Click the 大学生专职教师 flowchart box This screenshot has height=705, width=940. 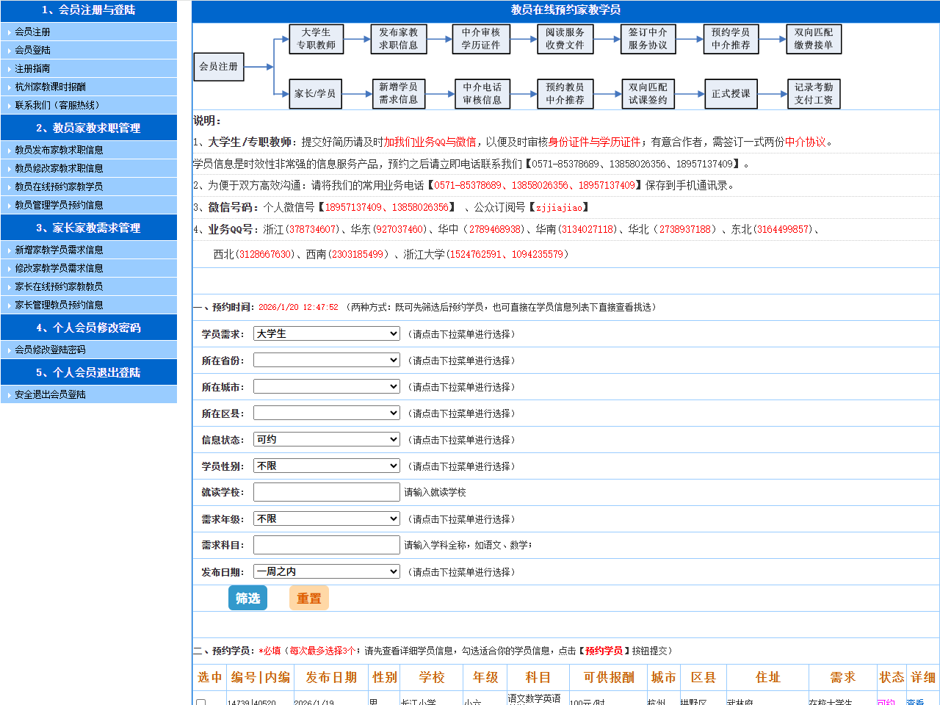pos(316,39)
